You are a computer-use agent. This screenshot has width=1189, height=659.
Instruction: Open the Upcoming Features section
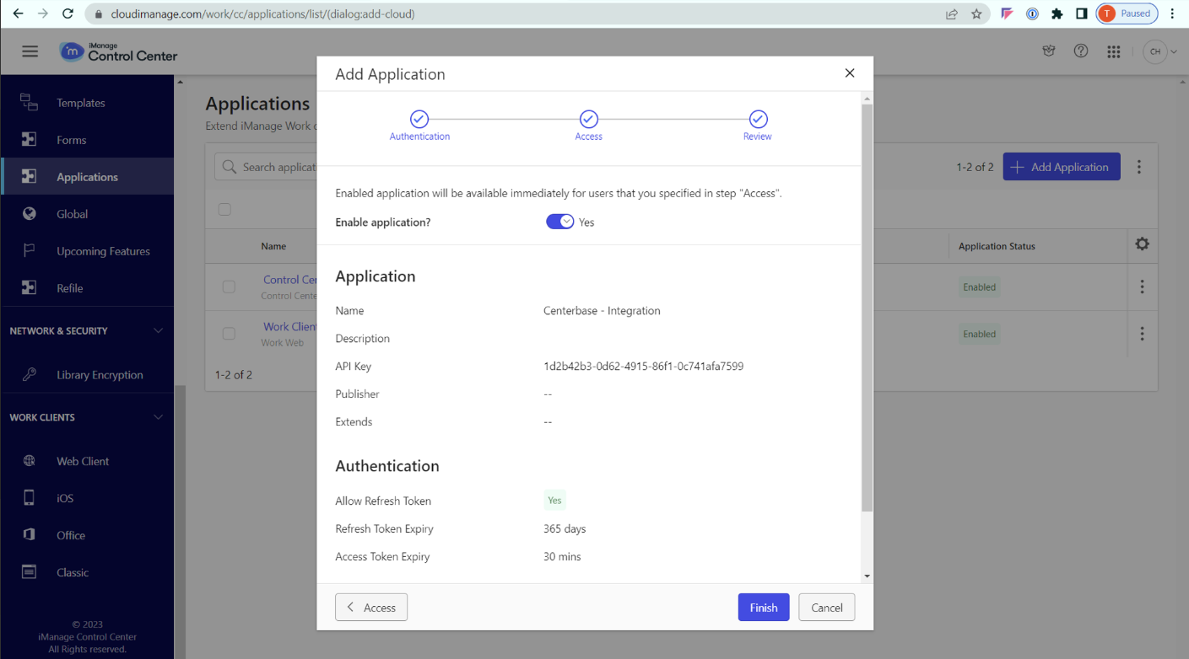(x=102, y=250)
